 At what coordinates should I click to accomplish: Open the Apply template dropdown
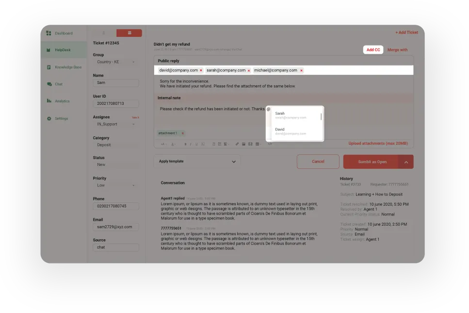pos(196,161)
